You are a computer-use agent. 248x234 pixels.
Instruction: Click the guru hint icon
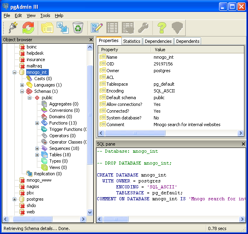177,28
